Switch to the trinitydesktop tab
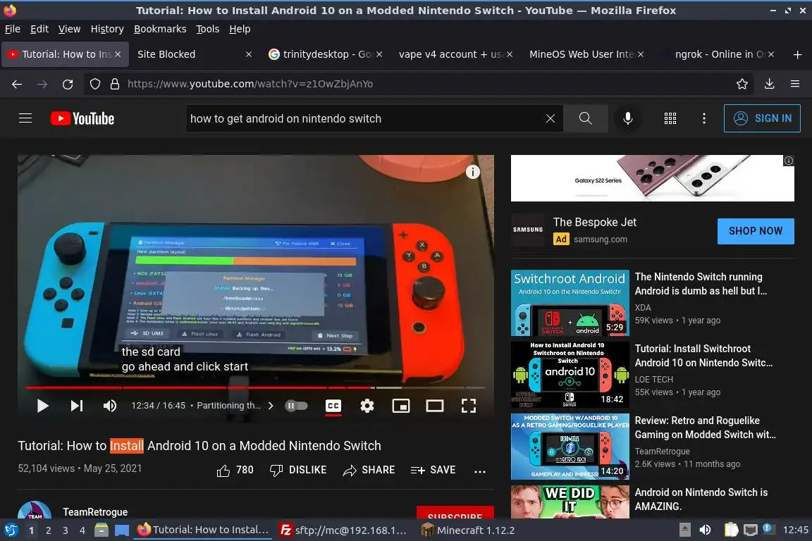Screen dimensions: 812x541 pyautogui.click(x=325, y=54)
